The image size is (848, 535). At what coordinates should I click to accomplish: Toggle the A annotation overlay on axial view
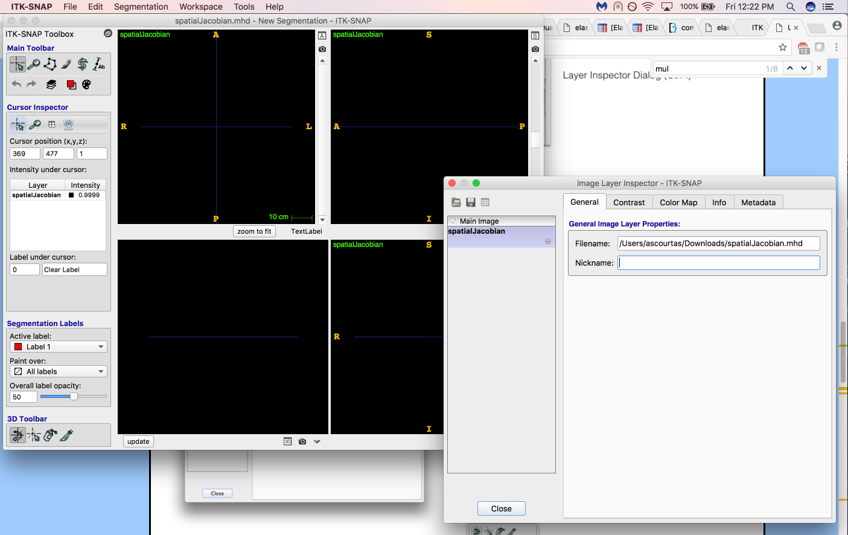click(322, 36)
